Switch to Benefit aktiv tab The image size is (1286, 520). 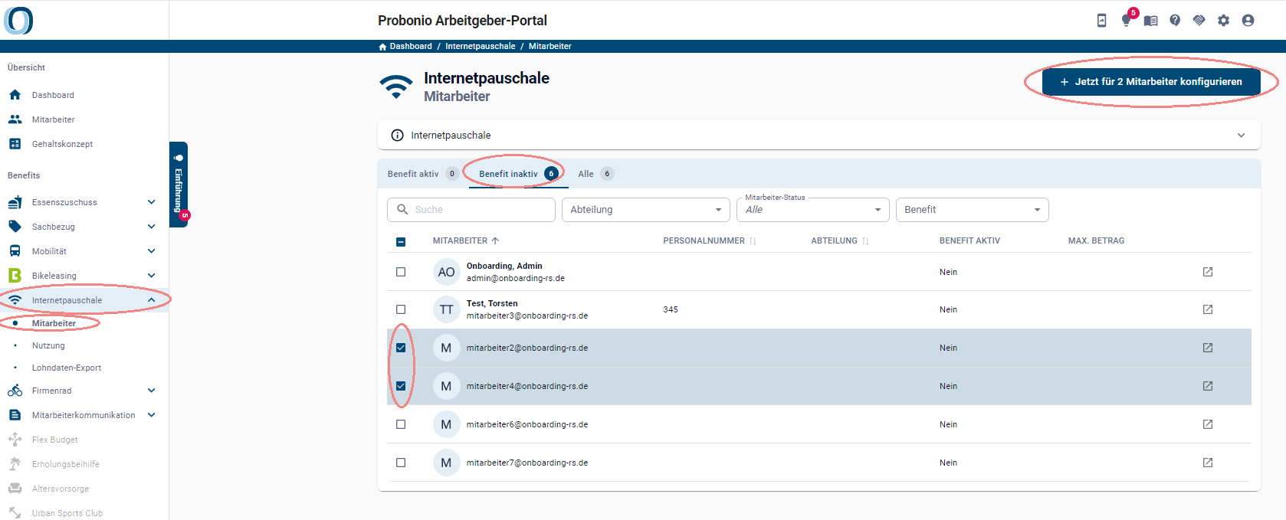[423, 174]
